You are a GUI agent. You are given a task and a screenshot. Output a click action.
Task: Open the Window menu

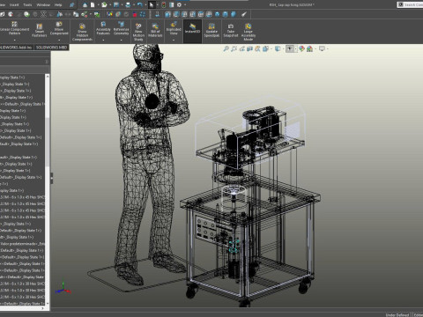[43, 4]
